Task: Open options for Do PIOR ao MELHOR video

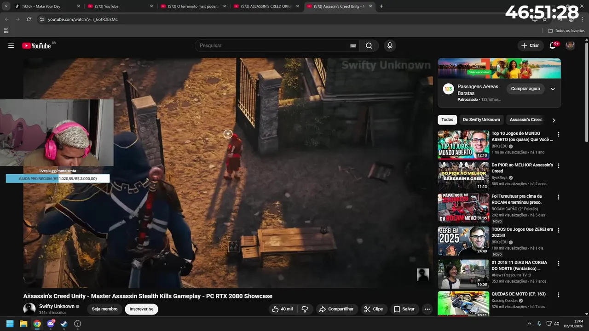Action: (559, 165)
